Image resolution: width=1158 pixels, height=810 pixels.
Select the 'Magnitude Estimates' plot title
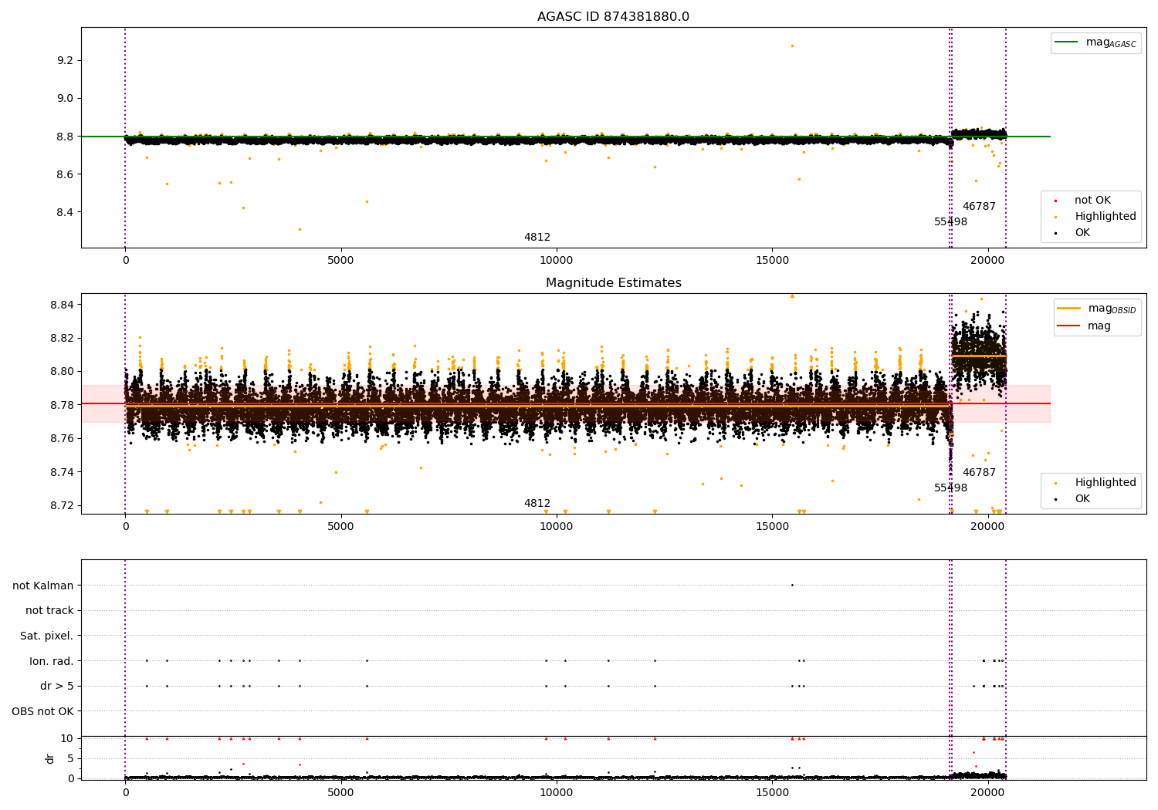pyautogui.click(x=613, y=283)
